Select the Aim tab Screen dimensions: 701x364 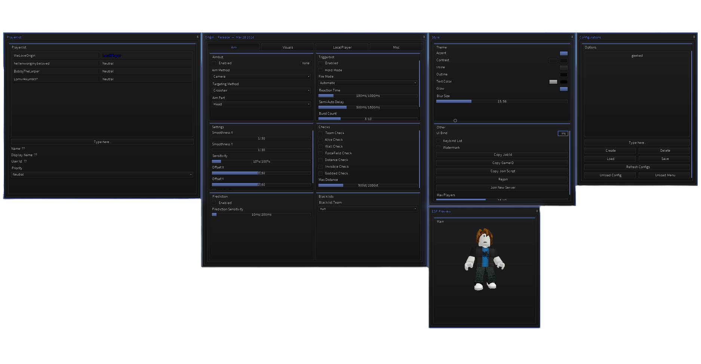(x=234, y=47)
